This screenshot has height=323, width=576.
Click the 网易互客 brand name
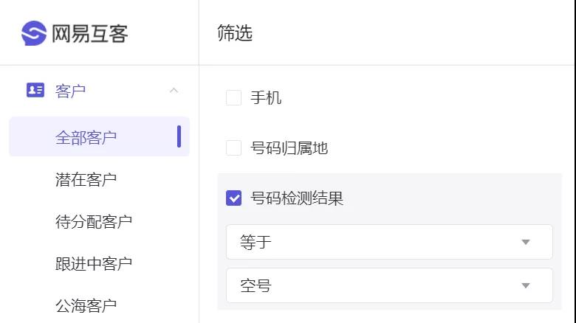(x=89, y=34)
